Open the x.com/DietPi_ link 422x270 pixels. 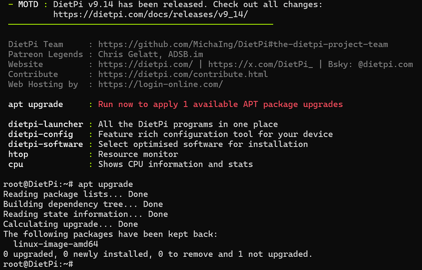[263, 64]
